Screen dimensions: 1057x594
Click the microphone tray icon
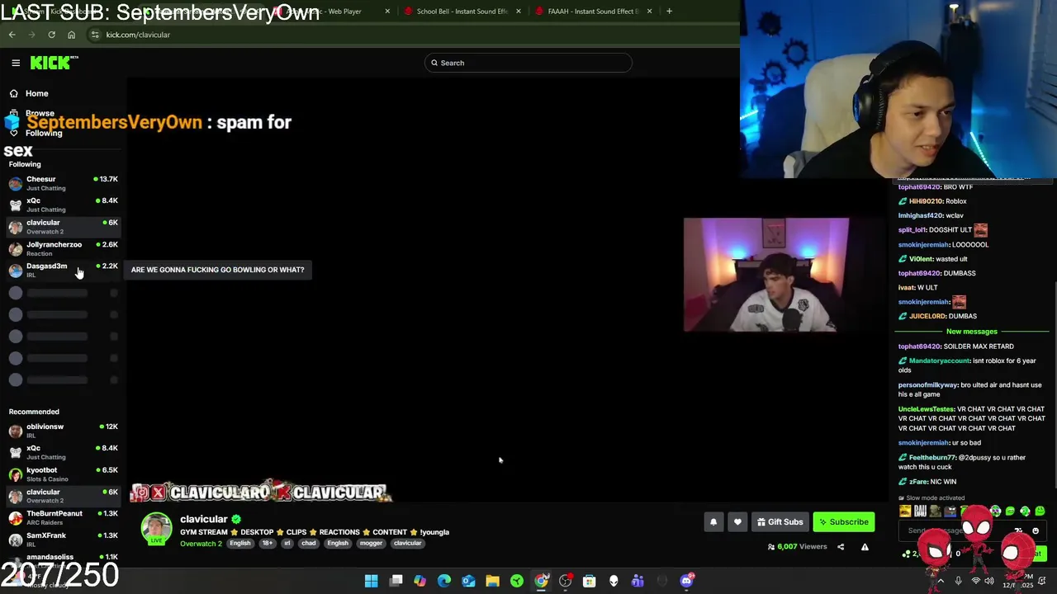(958, 581)
